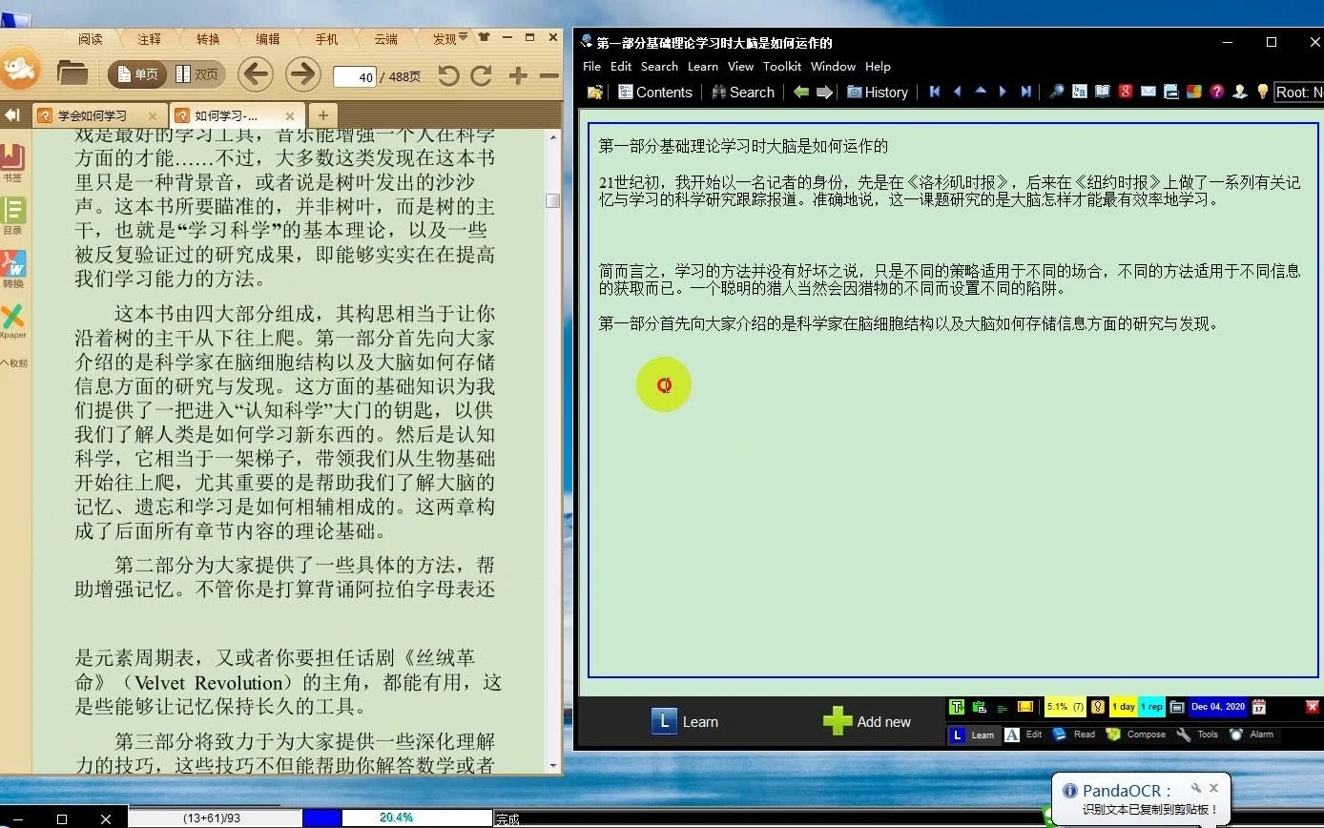Click the envelope mail icon in toolbar
Screen dimensions: 1324x828
pos(1148,92)
